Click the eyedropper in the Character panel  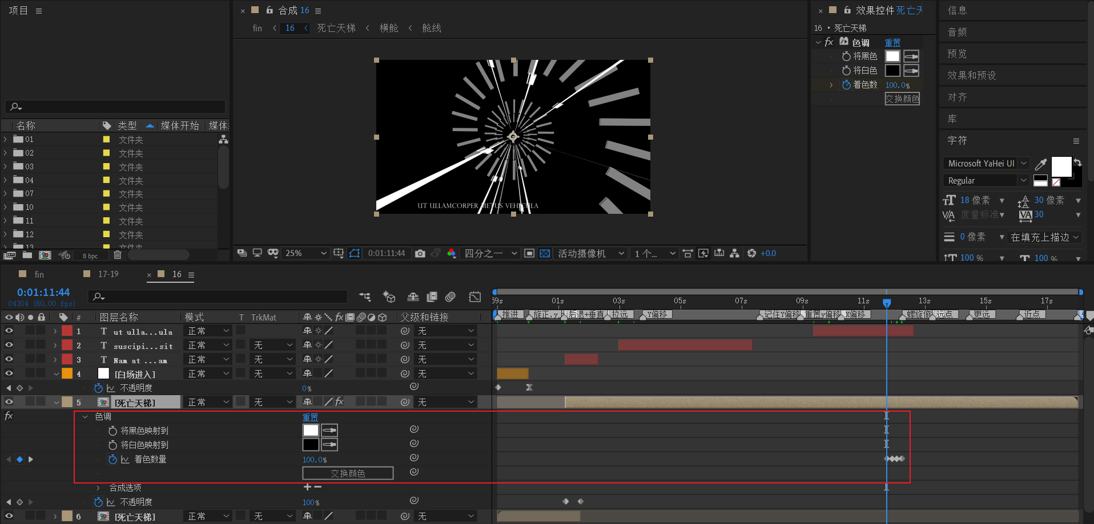click(1041, 165)
